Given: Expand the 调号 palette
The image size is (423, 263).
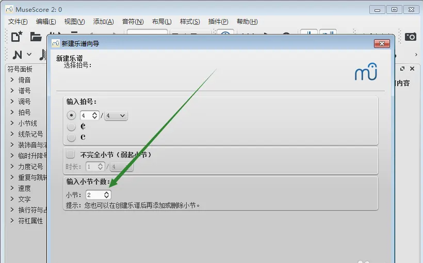Looking at the screenshot, I should click(12, 102).
